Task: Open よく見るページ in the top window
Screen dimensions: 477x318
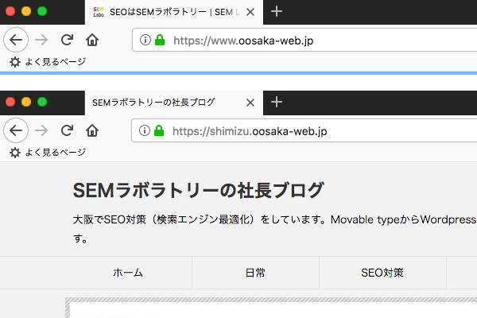Action: (48, 62)
